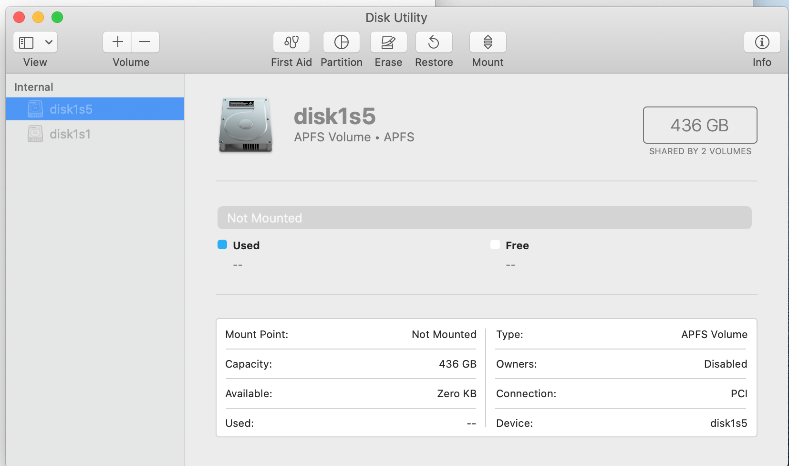Click the 436 GB capacity box
The width and height of the screenshot is (789, 466).
pos(700,125)
